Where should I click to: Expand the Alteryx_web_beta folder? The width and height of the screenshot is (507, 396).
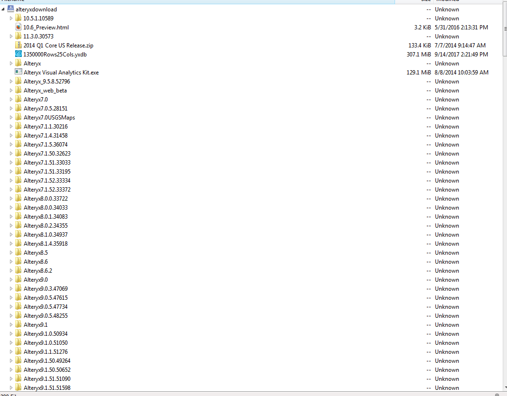[x=11, y=91]
